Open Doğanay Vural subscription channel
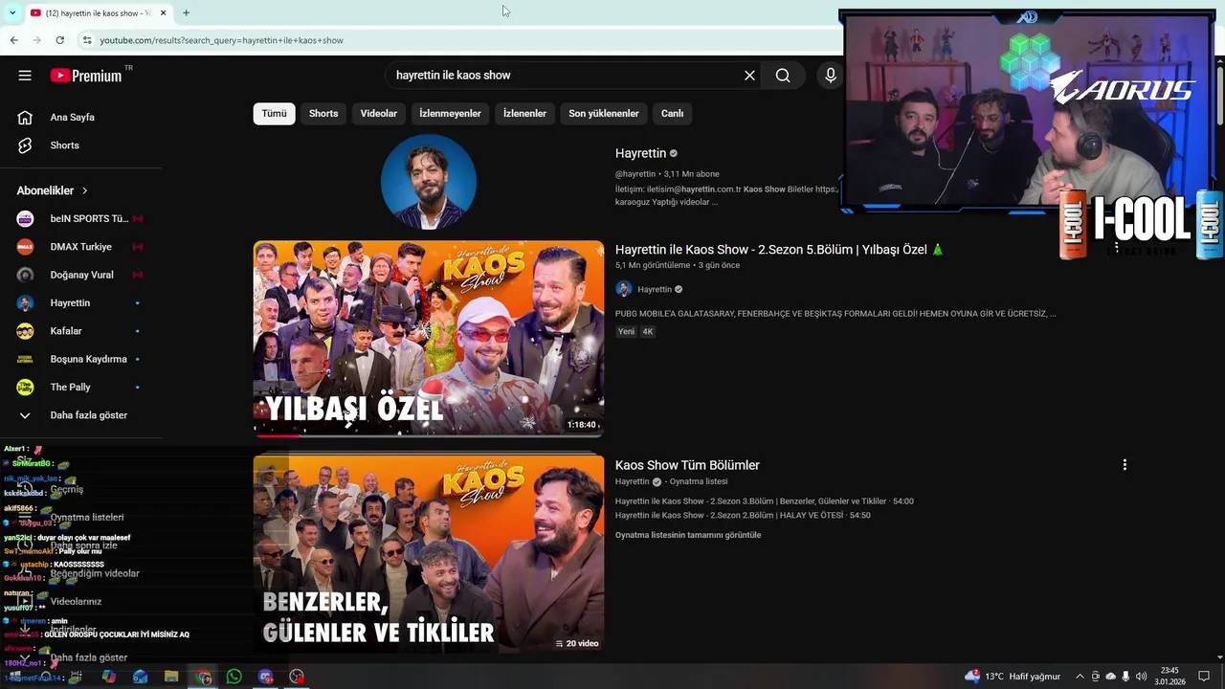Image resolution: width=1225 pixels, height=689 pixels. tap(81, 275)
